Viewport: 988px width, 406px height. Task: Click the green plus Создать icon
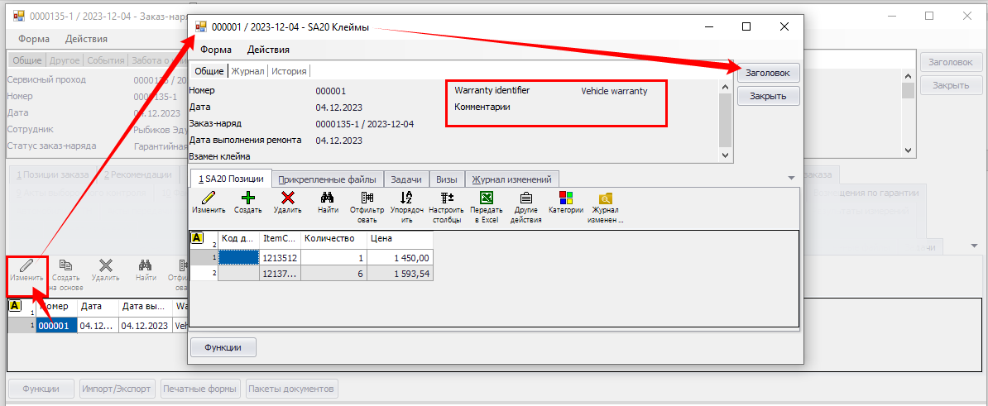247,198
